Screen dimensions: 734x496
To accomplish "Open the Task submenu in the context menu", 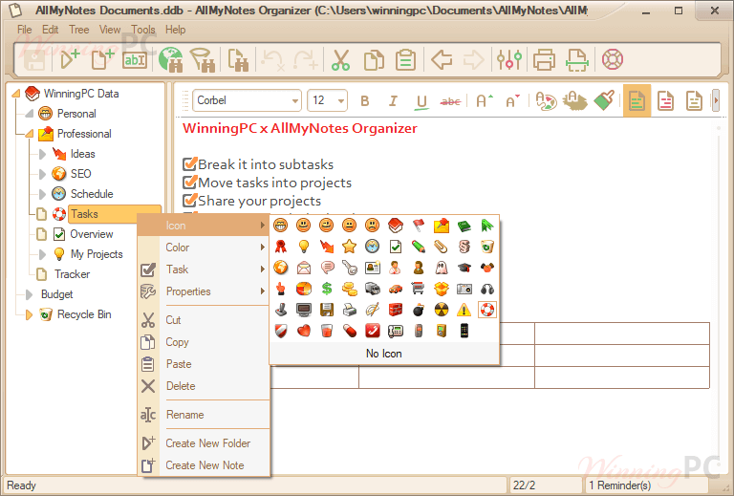I will 204,270.
